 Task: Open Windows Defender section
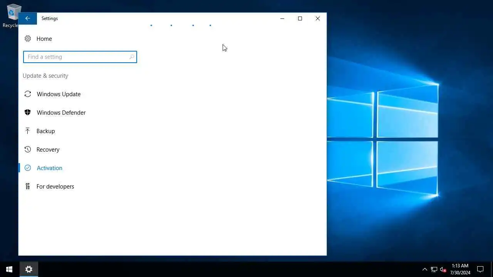61,112
